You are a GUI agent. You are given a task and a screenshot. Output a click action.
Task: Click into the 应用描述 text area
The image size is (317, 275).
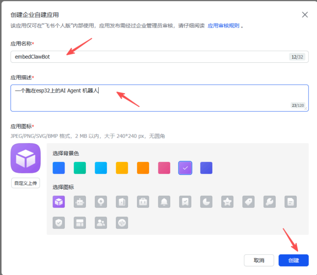159,98
